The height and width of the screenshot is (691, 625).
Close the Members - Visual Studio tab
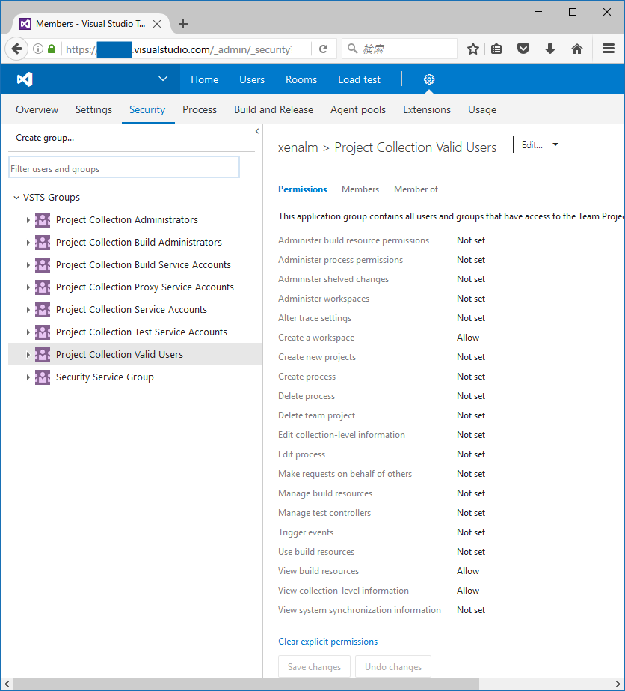[x=157, y=24]
